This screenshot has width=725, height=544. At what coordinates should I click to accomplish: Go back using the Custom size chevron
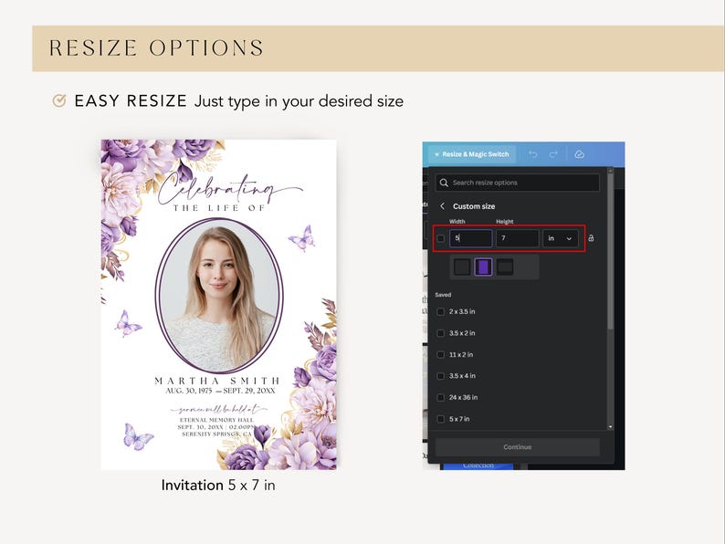[x=442, y=206]
